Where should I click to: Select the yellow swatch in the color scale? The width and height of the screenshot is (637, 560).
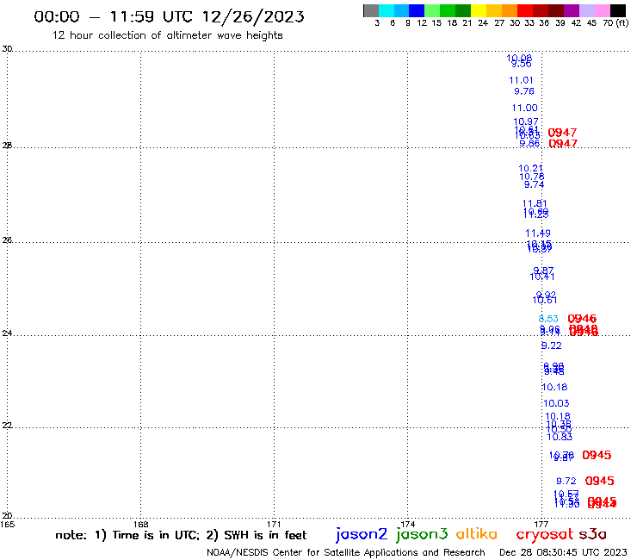[479, 10]
